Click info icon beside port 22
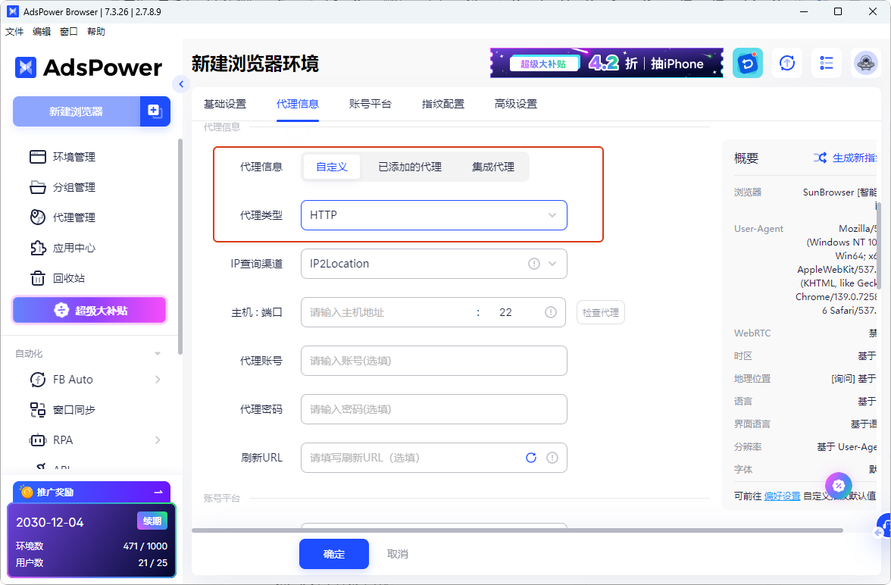Screen dimensions: 891x585 pos(551,312)
